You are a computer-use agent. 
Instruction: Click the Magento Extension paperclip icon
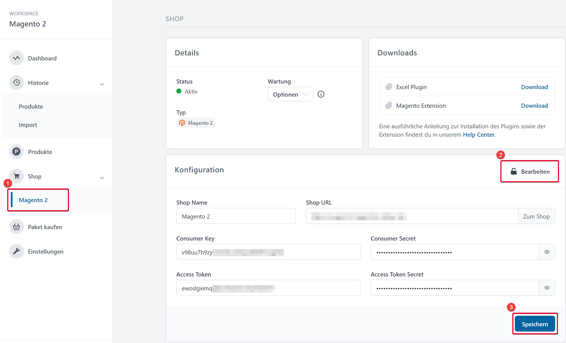coord(389,106)
